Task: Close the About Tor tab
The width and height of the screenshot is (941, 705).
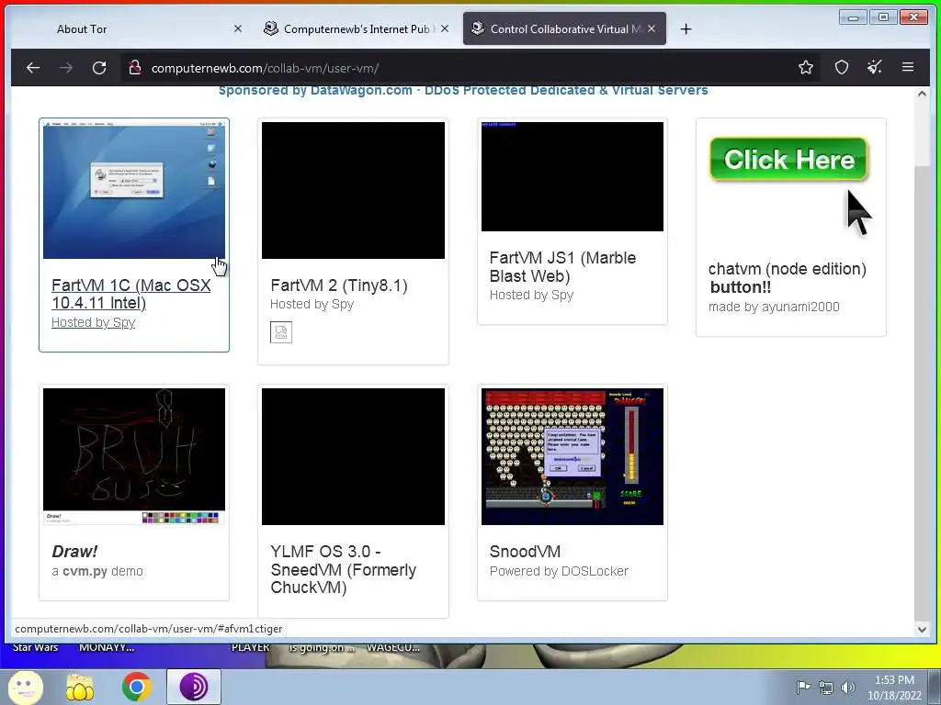Action: [x=238, y=28]
